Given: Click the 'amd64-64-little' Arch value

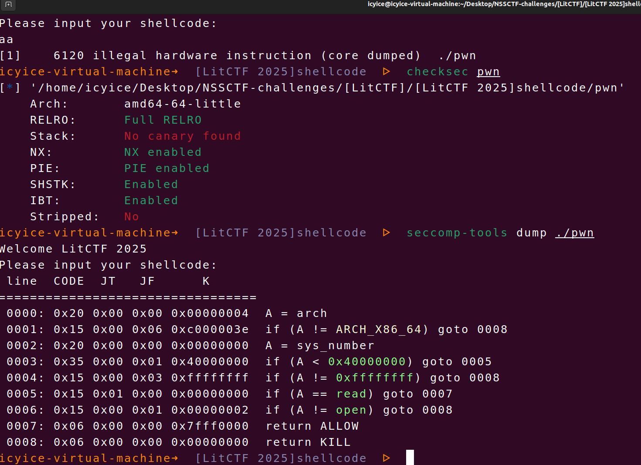Looking at the screenshot, I should pos(182,104).
